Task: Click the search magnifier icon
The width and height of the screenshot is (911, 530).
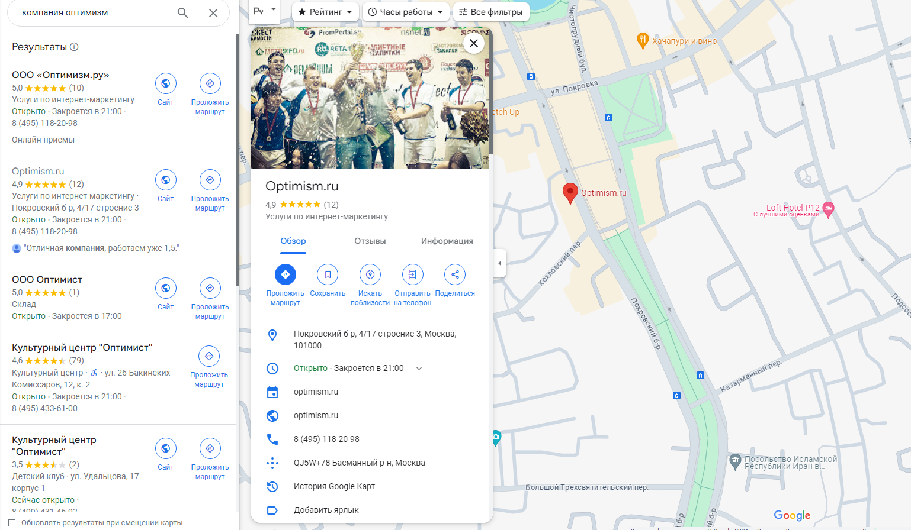Action: click(183, 13)
